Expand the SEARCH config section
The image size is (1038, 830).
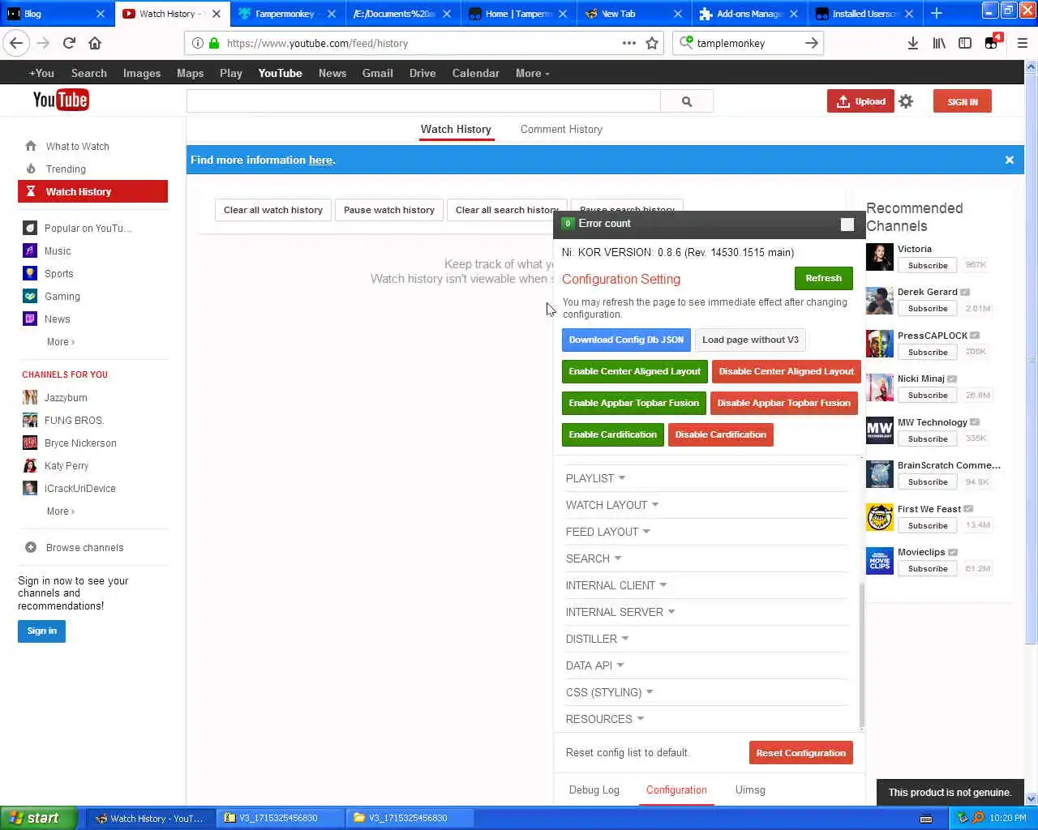[594, 558]
